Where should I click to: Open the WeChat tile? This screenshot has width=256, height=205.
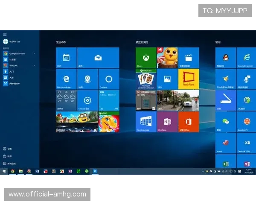(x=225, y=122)
